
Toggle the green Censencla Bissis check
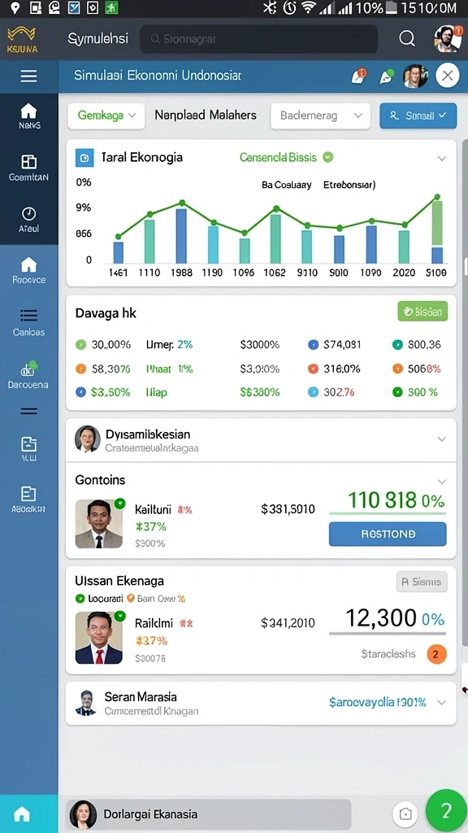pyautogui.click(x=328, y=157)
